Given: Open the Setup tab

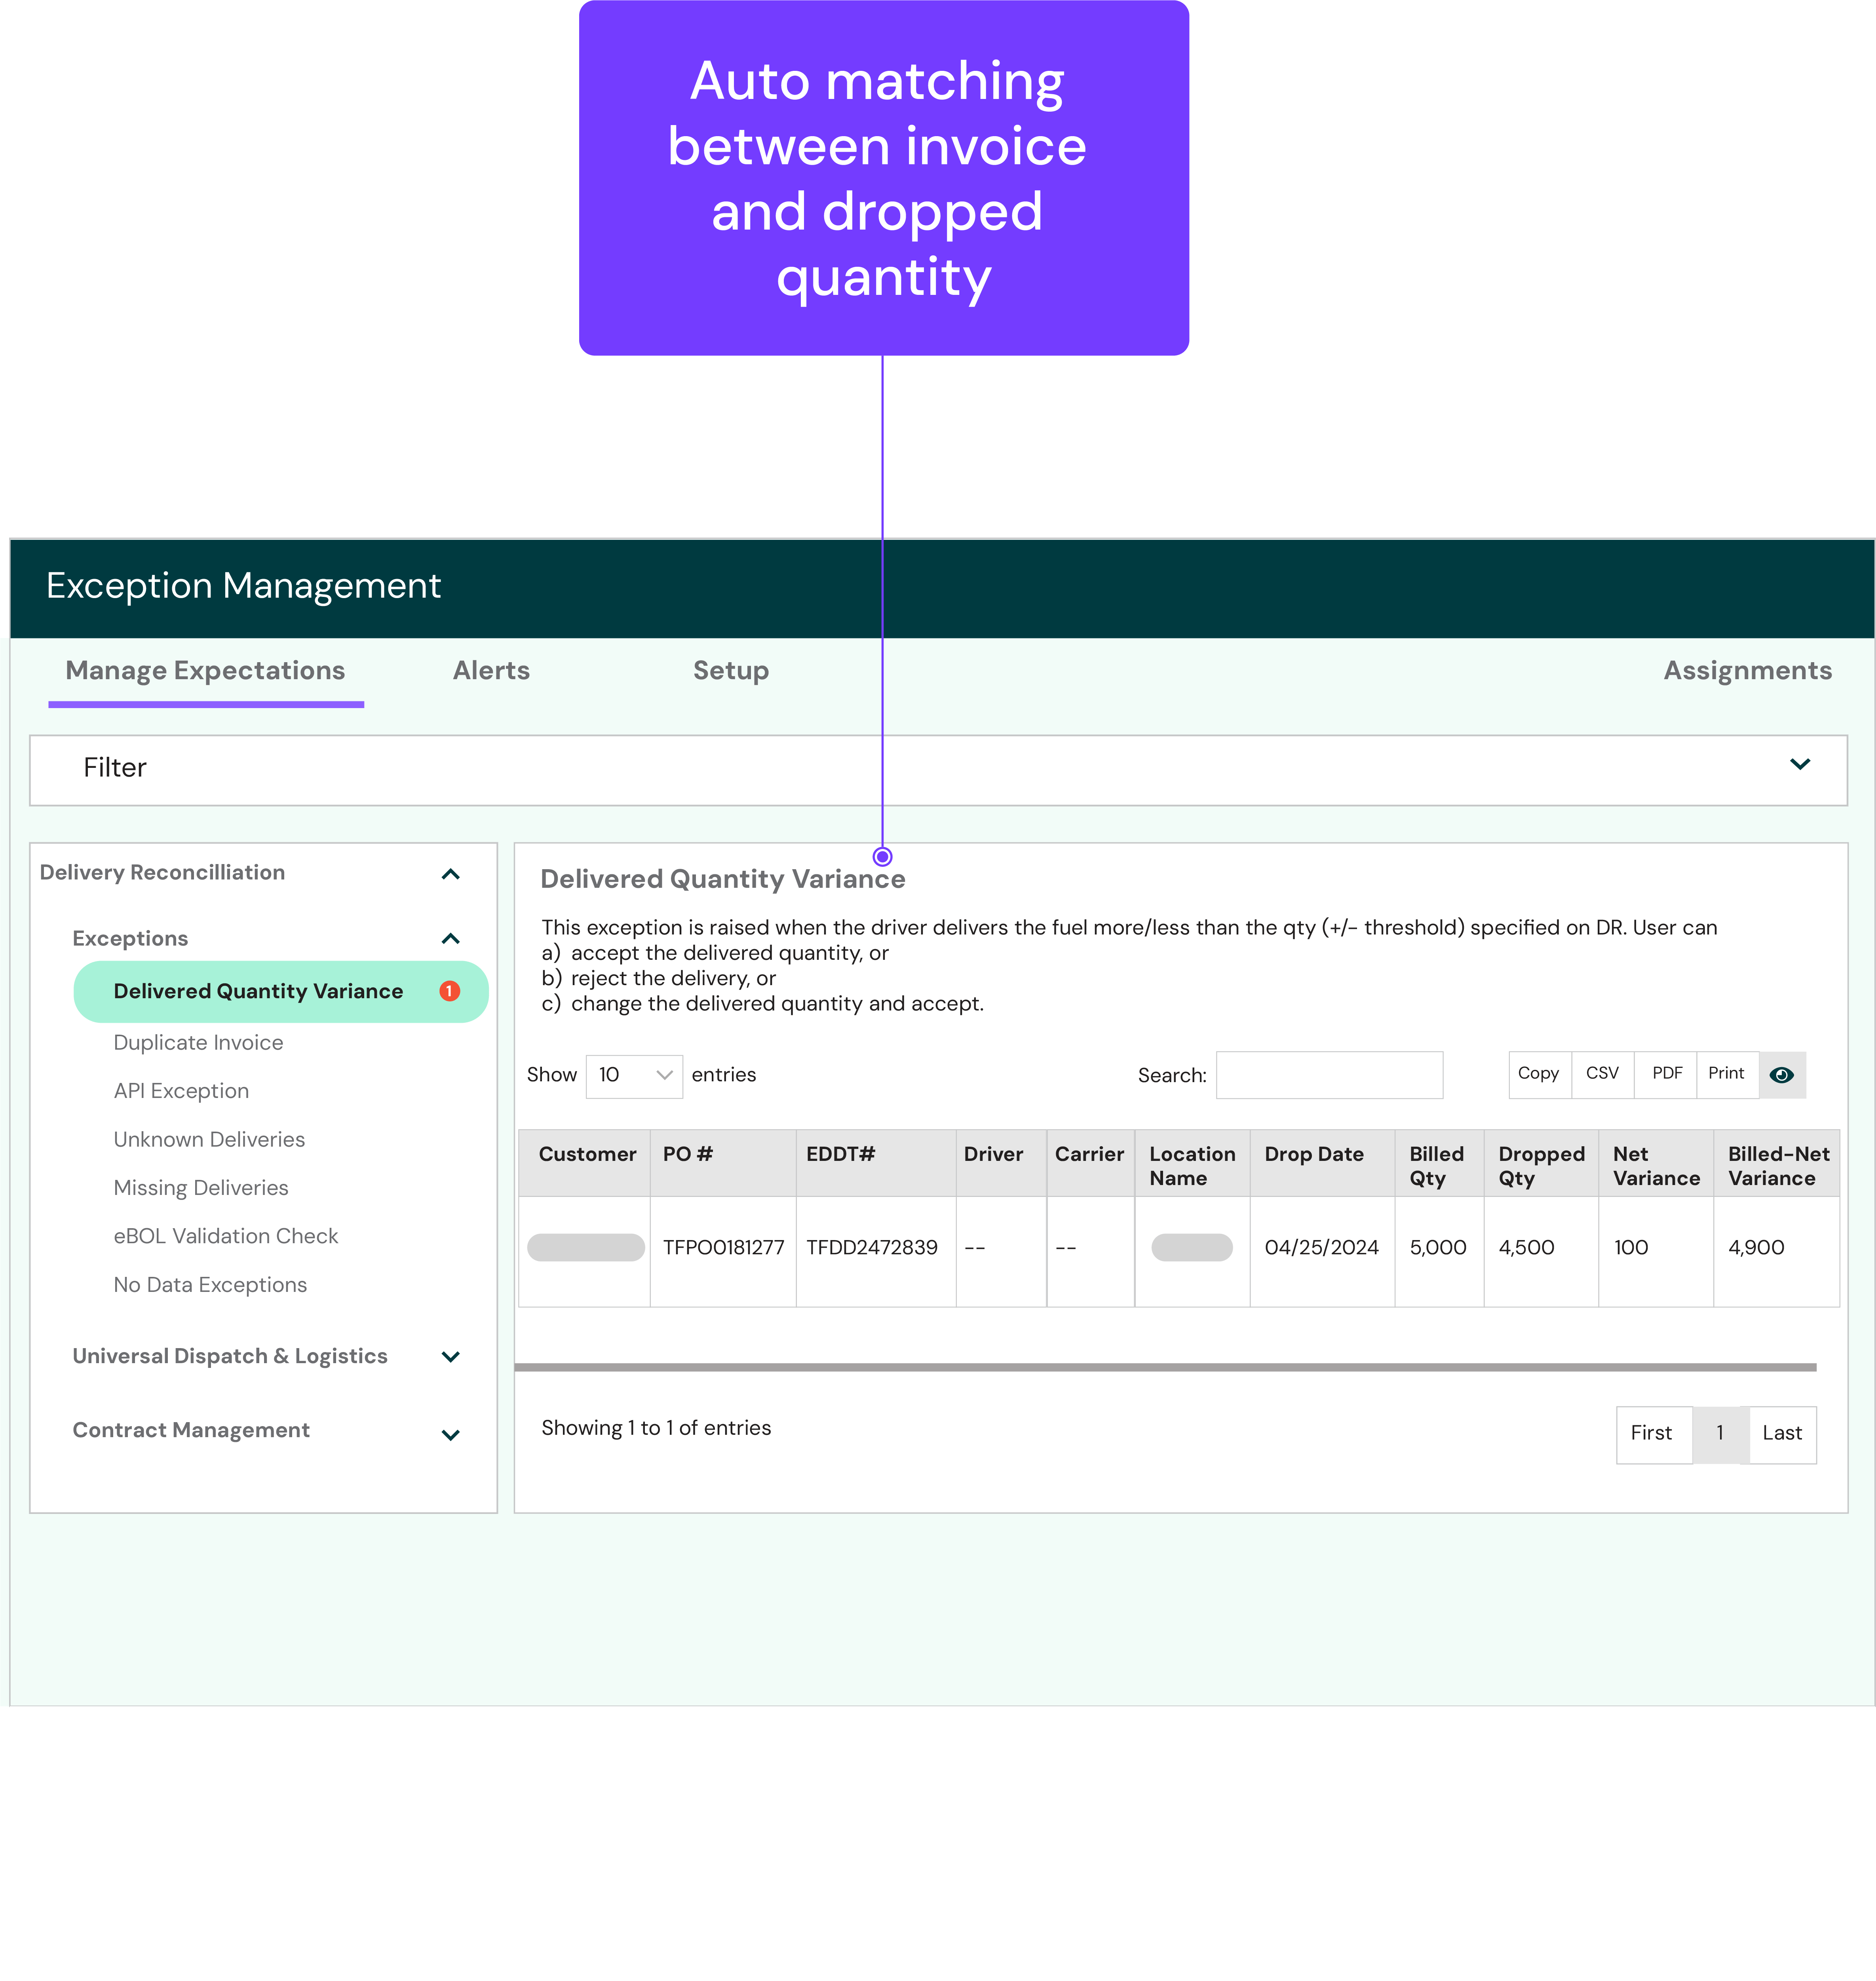Looking at the screenshot, I should click(x=731, y=670).
